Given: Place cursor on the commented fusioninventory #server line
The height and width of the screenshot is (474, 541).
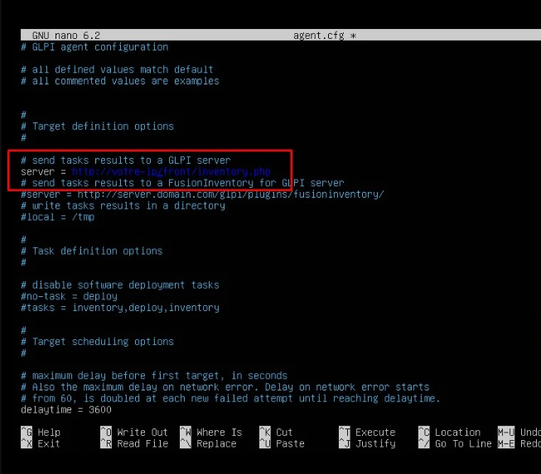Looking at the screenshot, I should click(203, 194).
